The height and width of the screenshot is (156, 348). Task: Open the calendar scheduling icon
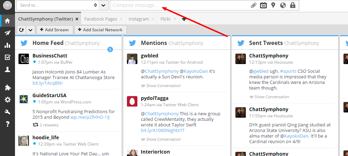pos(263,5)
